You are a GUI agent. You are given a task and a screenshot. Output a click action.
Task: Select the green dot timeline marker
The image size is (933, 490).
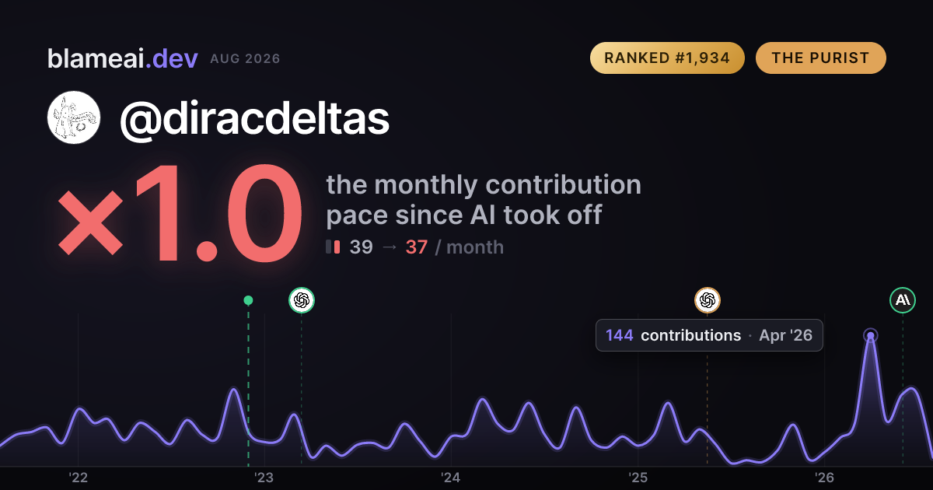click(x=248, y=300)
